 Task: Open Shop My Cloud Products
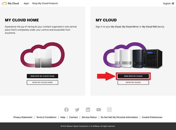45,3
